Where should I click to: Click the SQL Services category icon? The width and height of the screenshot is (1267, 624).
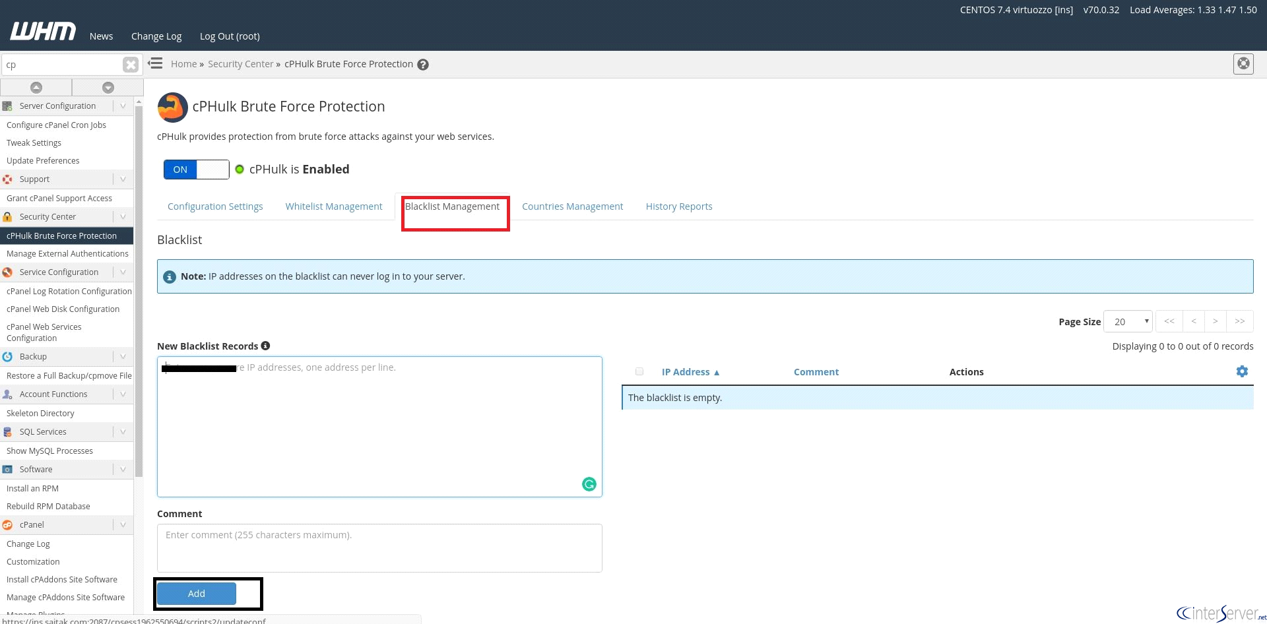[7, 432]
